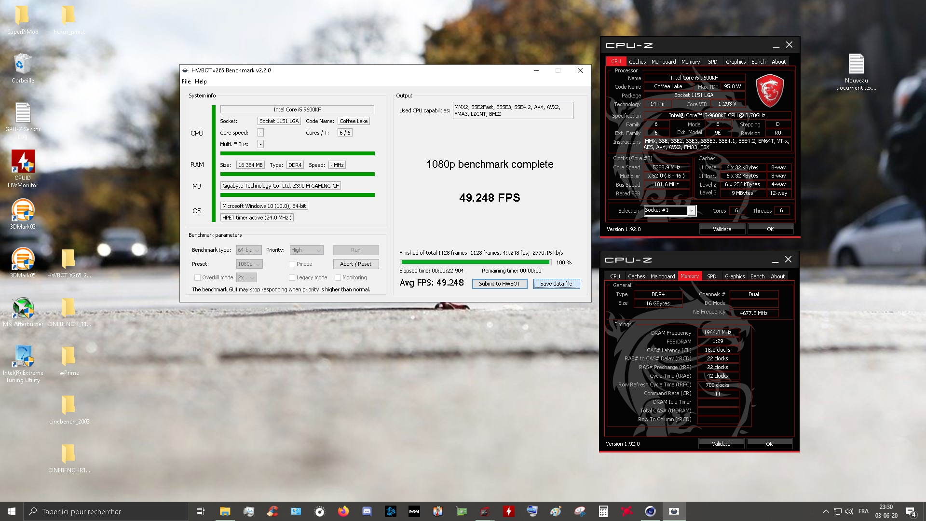Switch to Mainboard tab in upper CPU-Z
This screenshot has height=521, width=926.
(664, 62)
